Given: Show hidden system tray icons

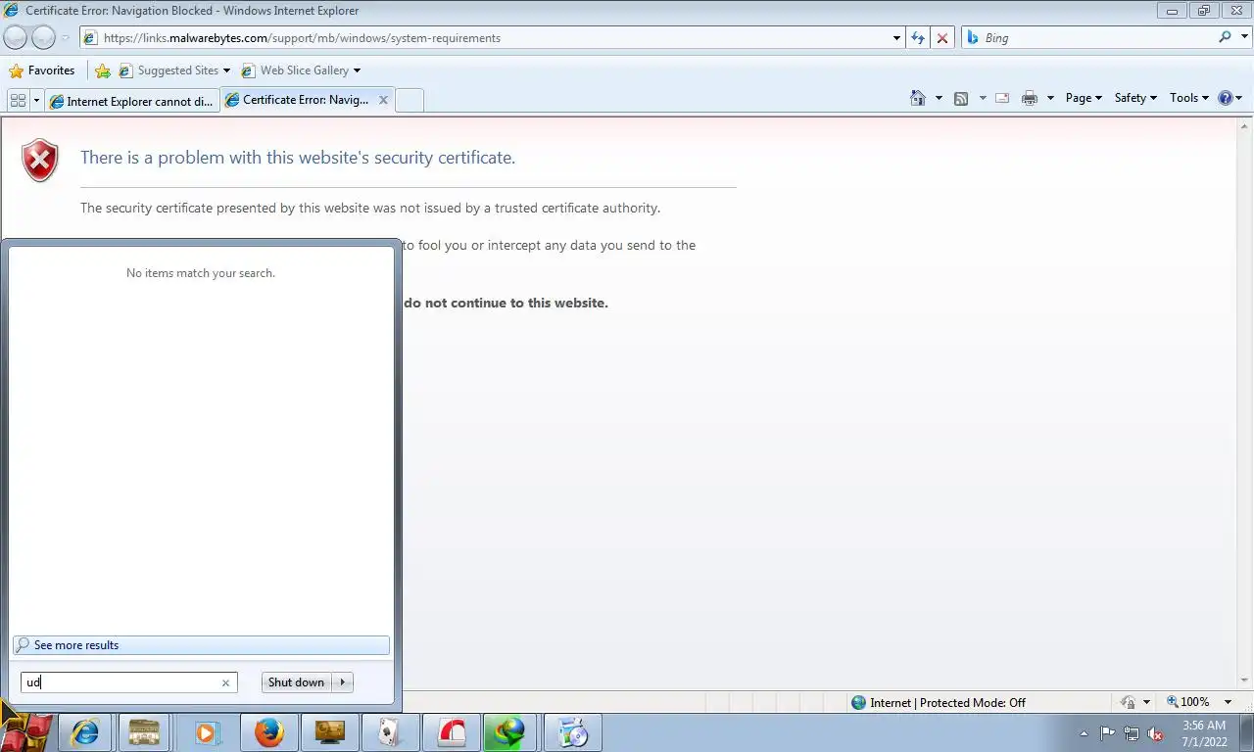Looking at the screenshot, I should 1084,733.
